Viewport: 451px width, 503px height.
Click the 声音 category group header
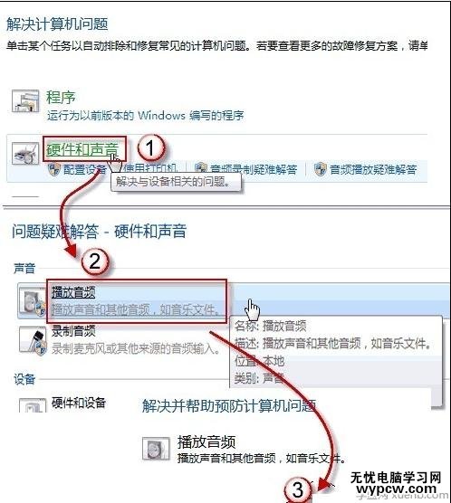point(24,268)
